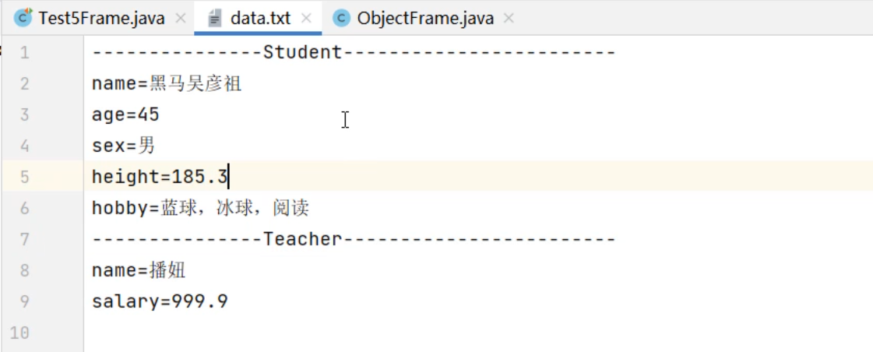Viewport: 873px width, 352px height.
Task: Close the Test5Frame.java tab
Action: point(181,18)
